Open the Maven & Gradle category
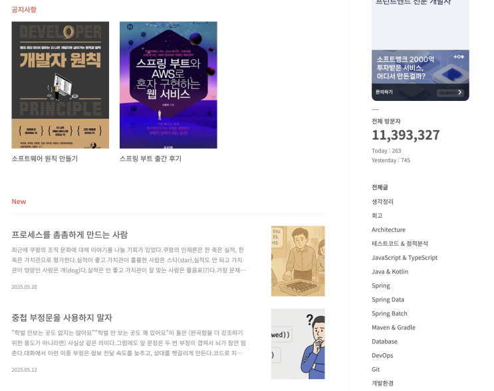494x391 pixels. [394, 327]
